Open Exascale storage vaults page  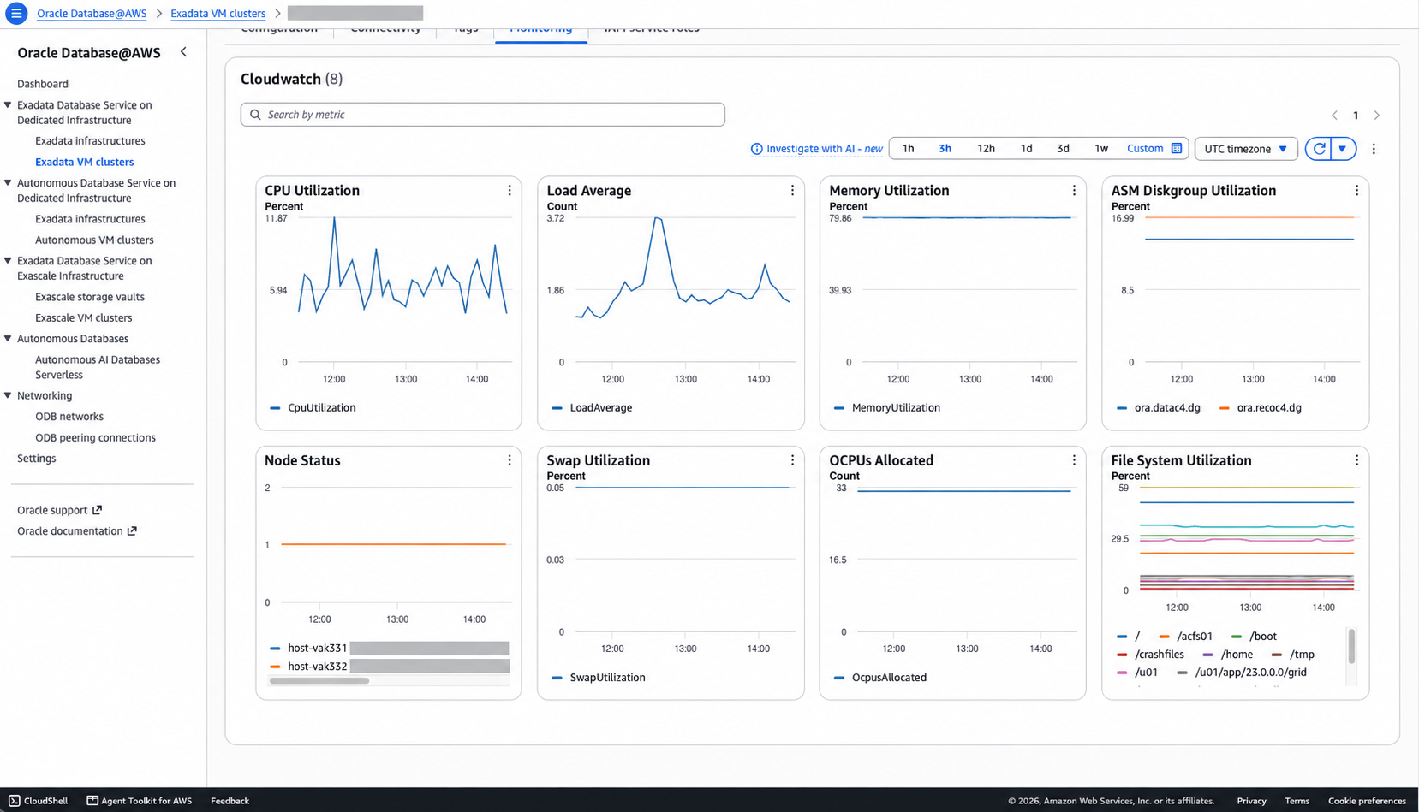point(90,297)
